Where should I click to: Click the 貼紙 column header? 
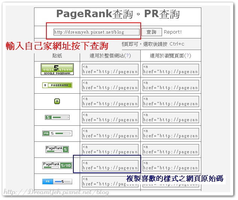click(x=57, y=56)
